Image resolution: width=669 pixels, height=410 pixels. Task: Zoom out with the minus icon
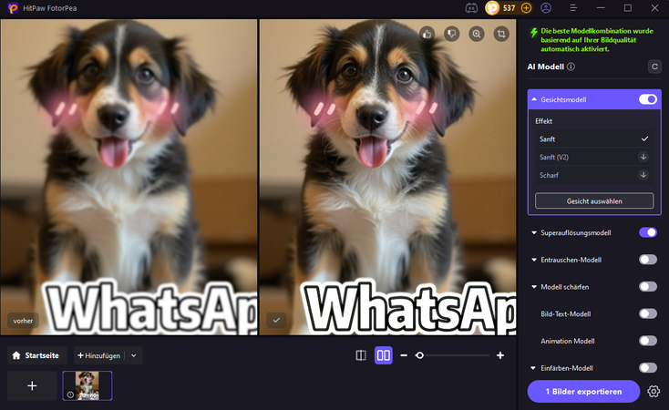tap(404, 355)
